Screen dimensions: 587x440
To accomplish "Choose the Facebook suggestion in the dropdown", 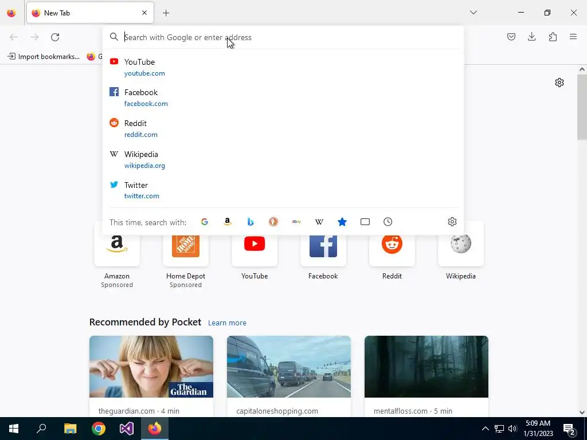I will 283,97.
